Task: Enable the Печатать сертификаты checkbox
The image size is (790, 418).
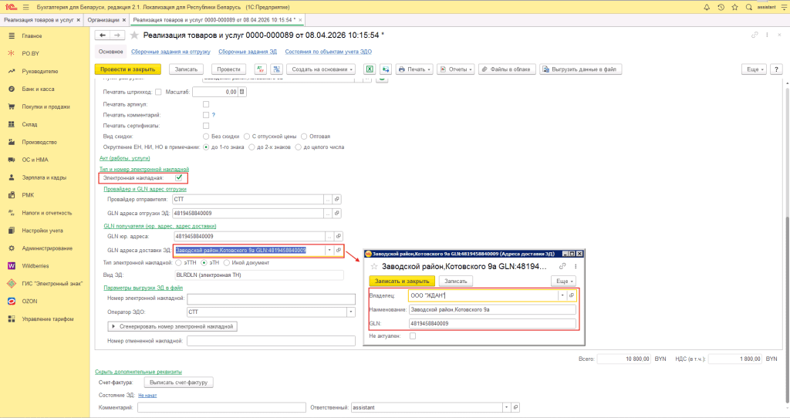Action: pos(205,126)
